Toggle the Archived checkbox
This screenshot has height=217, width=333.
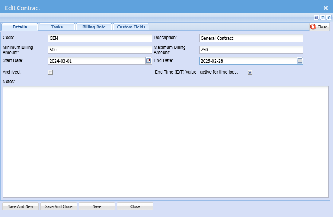click(51, 72)
